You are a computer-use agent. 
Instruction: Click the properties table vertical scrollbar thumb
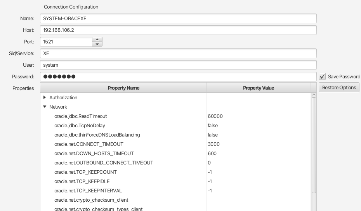pyautogui.click(x=314, y=145)
